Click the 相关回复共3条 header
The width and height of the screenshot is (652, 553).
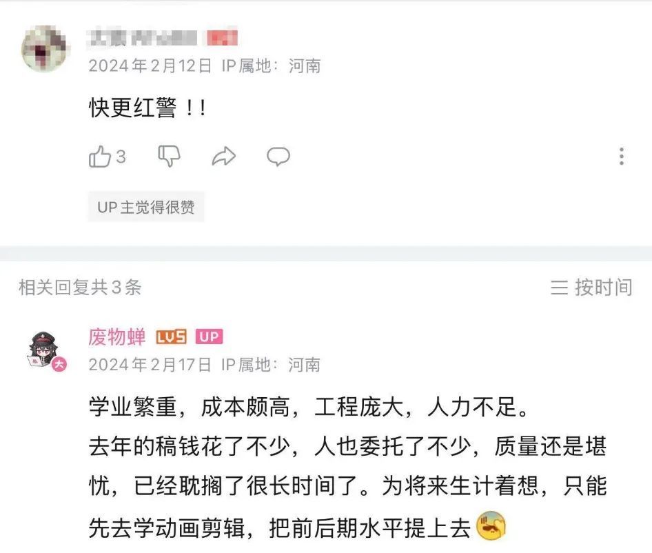click(80, 288)
